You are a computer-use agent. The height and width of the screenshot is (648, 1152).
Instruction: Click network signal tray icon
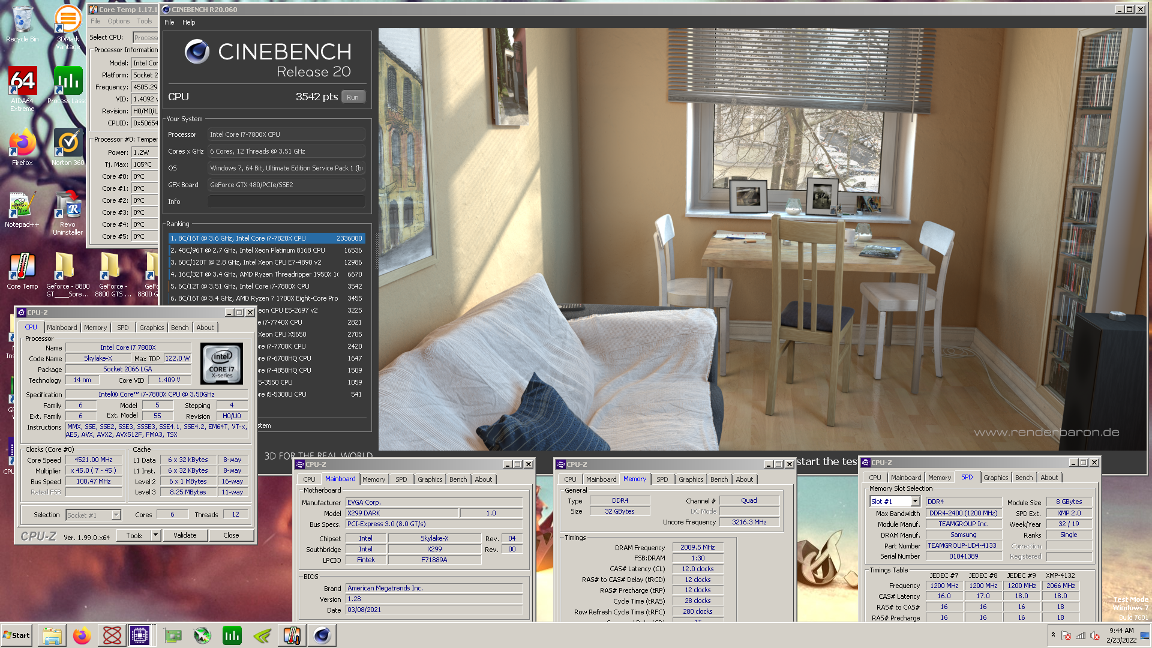(x=1081, y=635)
